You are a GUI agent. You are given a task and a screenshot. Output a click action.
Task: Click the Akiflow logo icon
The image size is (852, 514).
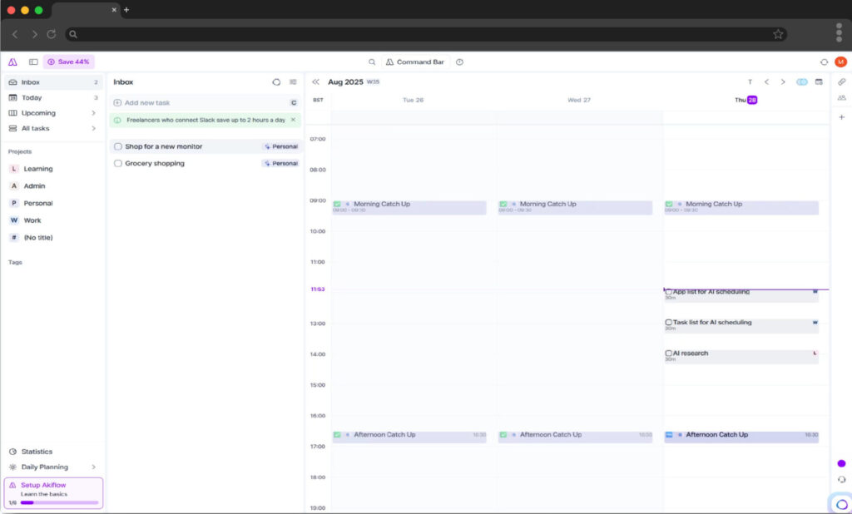tap(12, 62)
